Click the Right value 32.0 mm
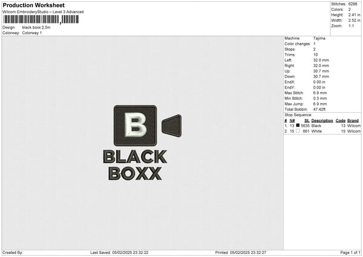 coord(321,65)
